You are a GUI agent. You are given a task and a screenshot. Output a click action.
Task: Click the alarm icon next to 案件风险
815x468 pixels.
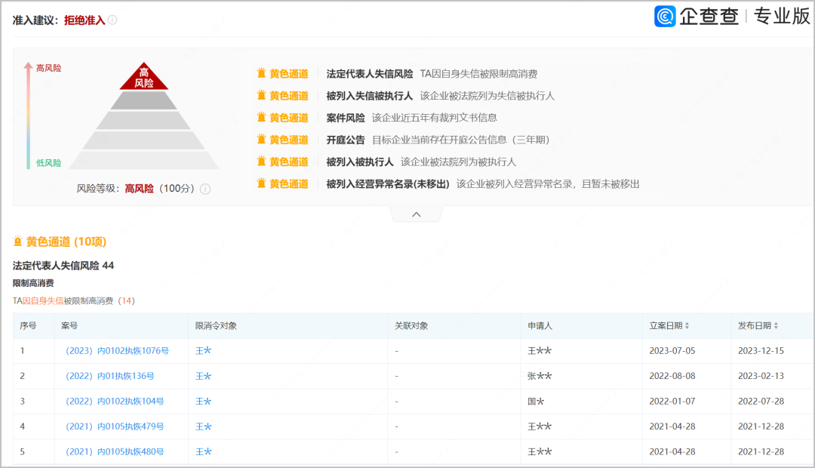click(x=260, y=118)
